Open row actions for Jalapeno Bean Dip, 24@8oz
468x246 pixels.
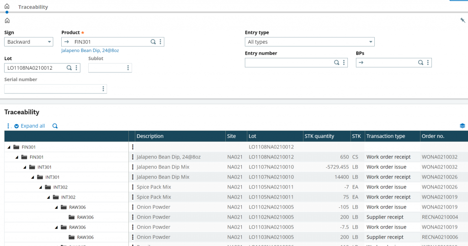133,157
